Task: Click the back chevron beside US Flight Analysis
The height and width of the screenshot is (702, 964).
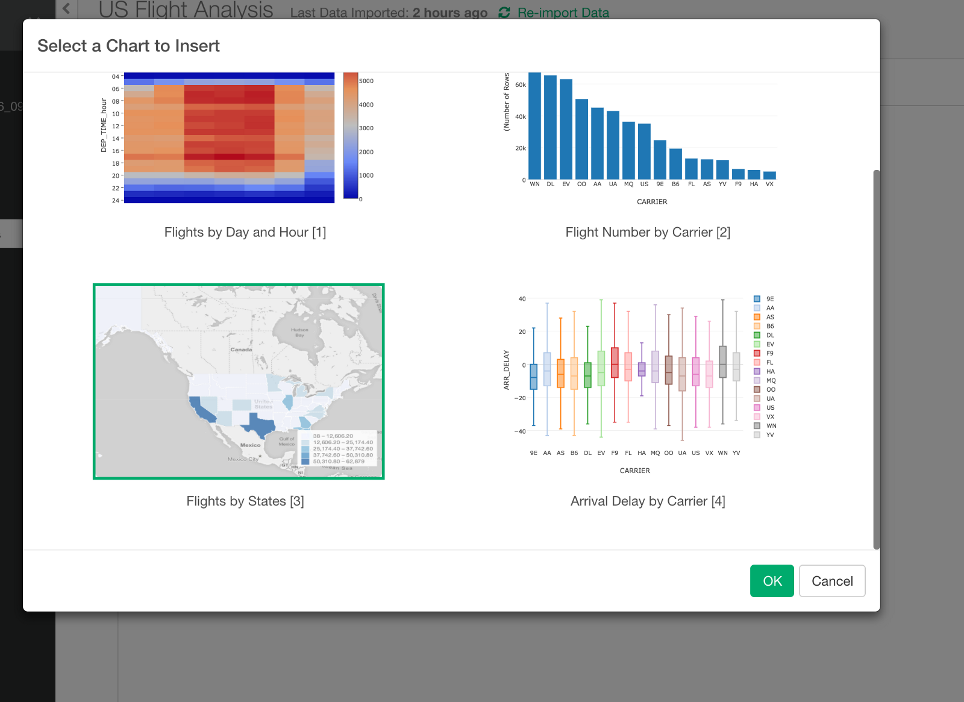Action: coord(66,8)
